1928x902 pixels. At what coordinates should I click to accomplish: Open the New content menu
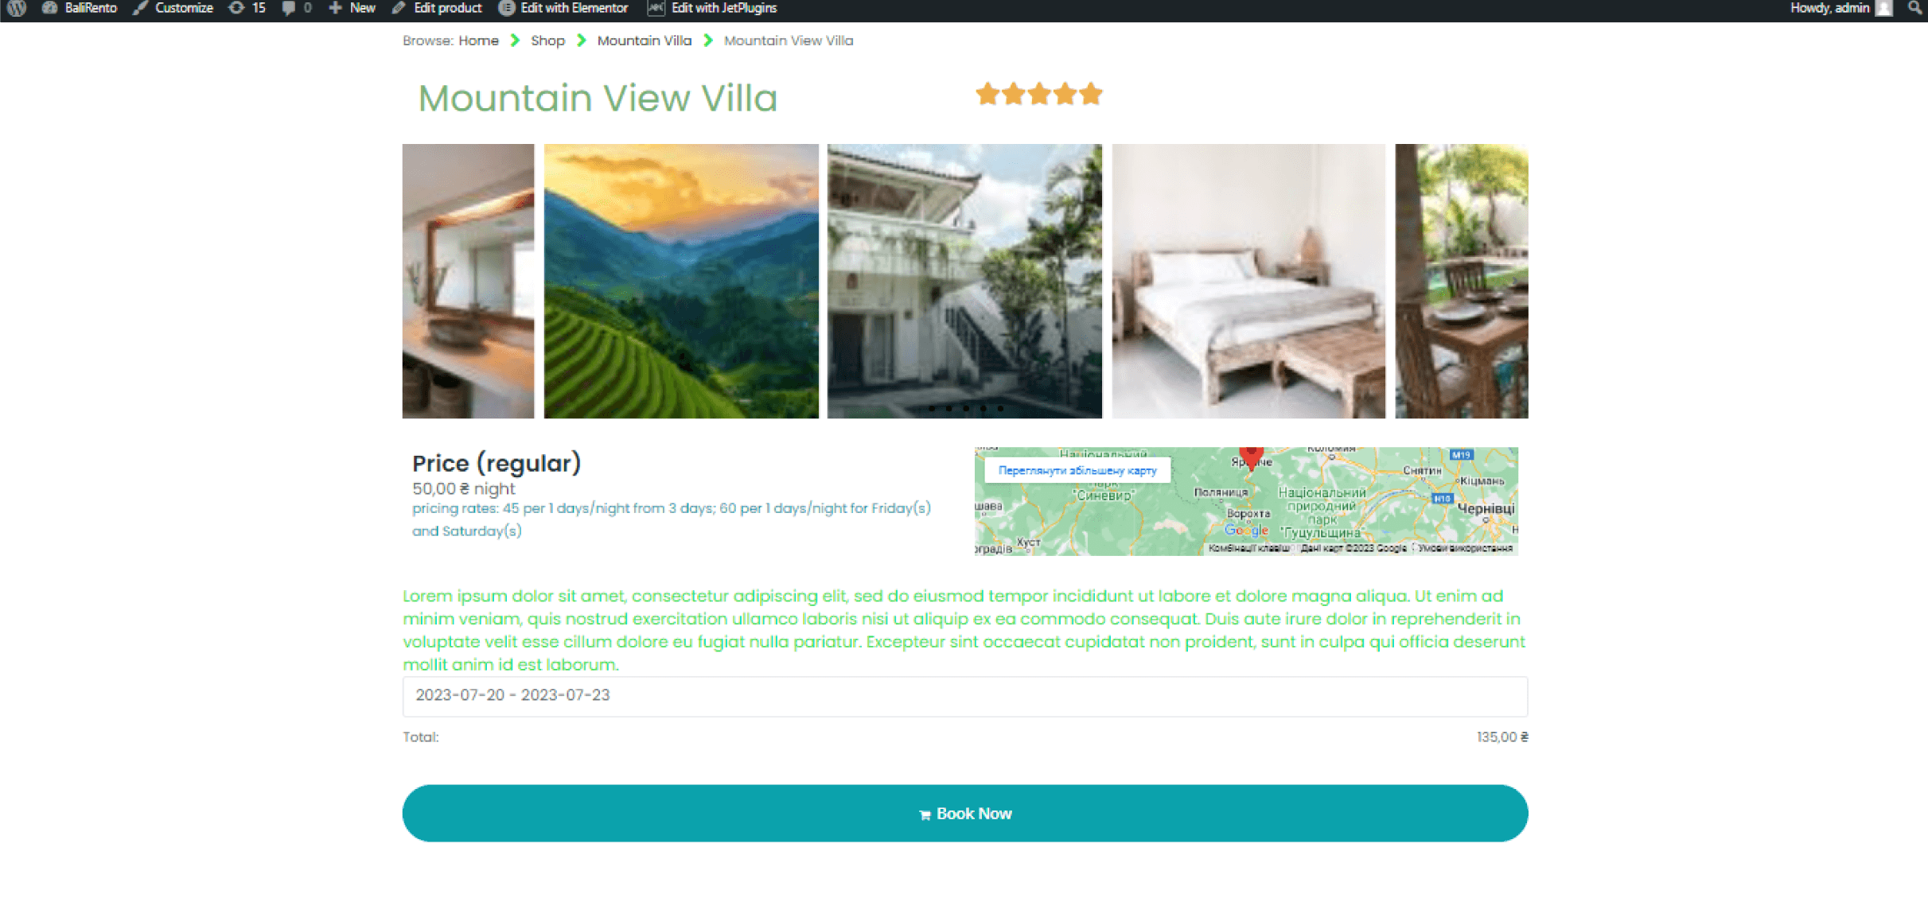tap(352, 8)
